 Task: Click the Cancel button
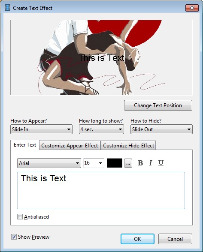coord(175,239)
